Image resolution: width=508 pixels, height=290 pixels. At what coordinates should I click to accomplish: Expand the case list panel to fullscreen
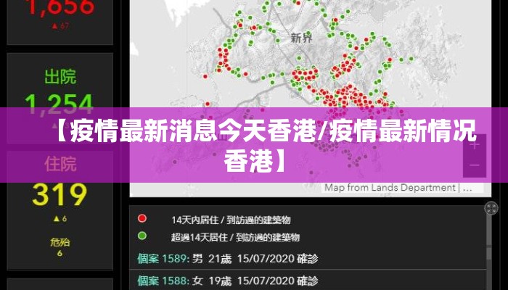491,208
